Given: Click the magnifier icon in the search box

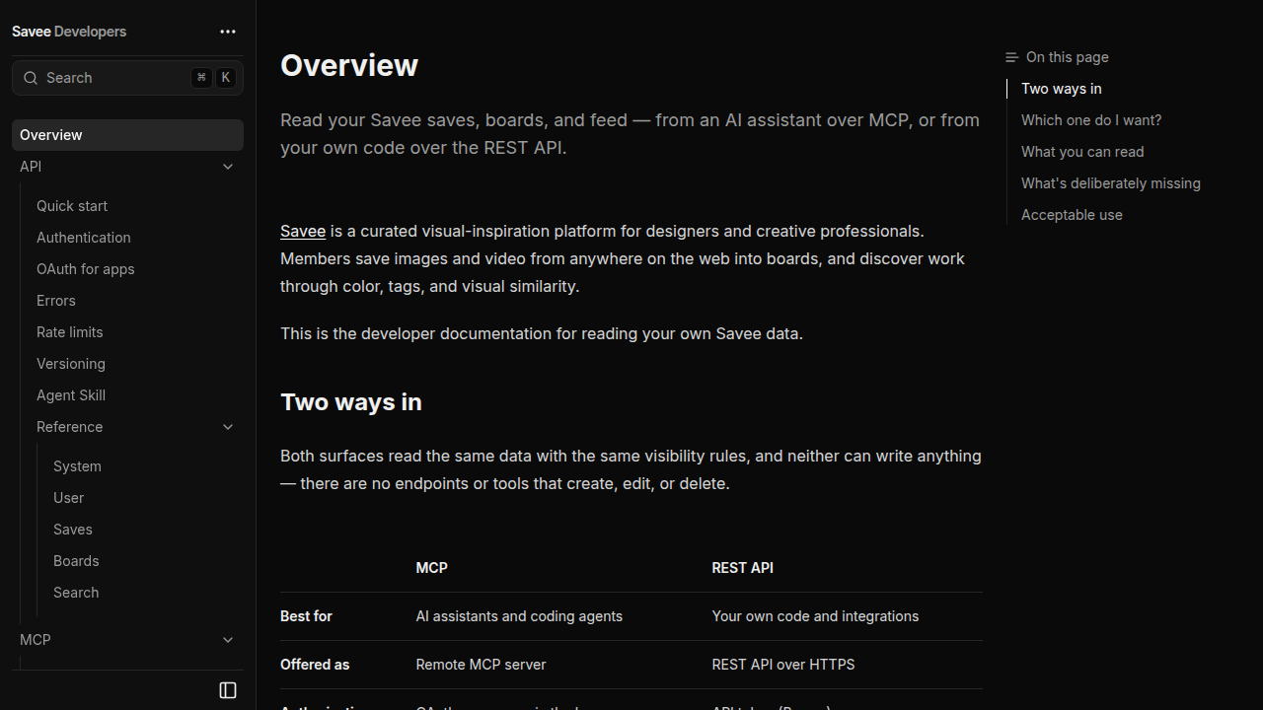Looking at the screenshot, I should (x=31, y=78).
